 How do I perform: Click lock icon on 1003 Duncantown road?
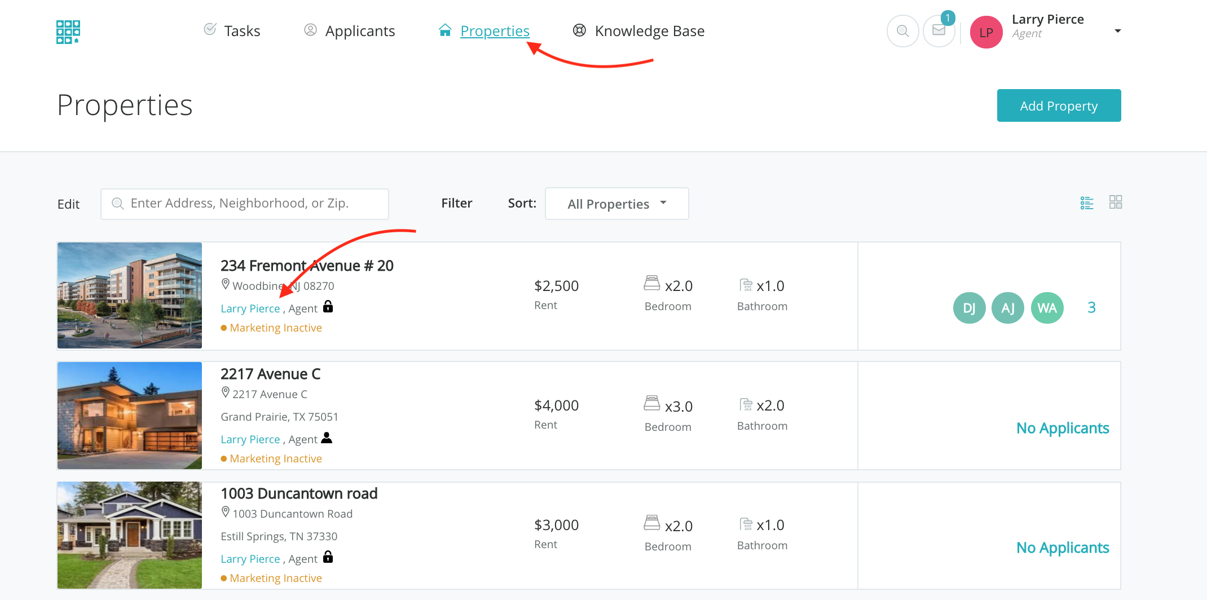coord(328,557)
